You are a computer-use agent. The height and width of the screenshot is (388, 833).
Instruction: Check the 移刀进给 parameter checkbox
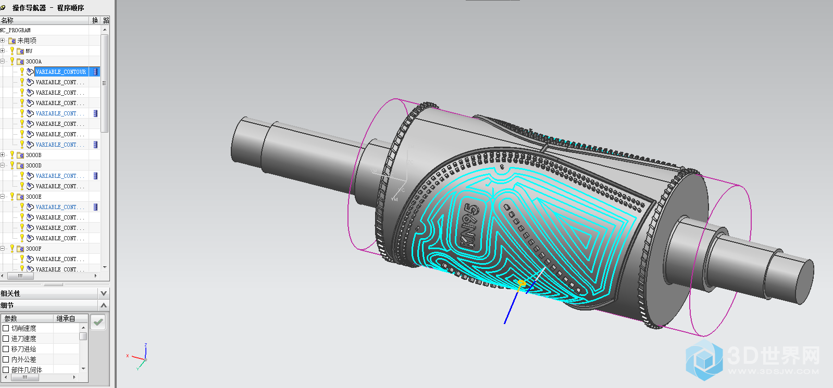pos(6,349)
